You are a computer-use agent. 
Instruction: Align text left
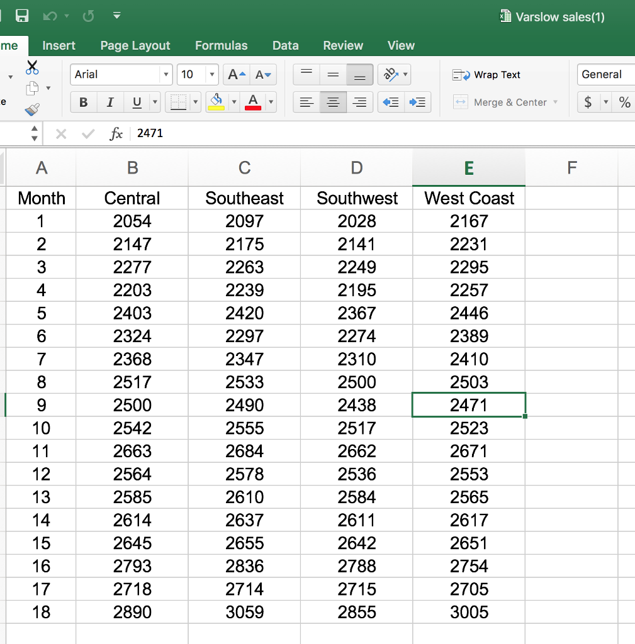[x=306, y=102]
